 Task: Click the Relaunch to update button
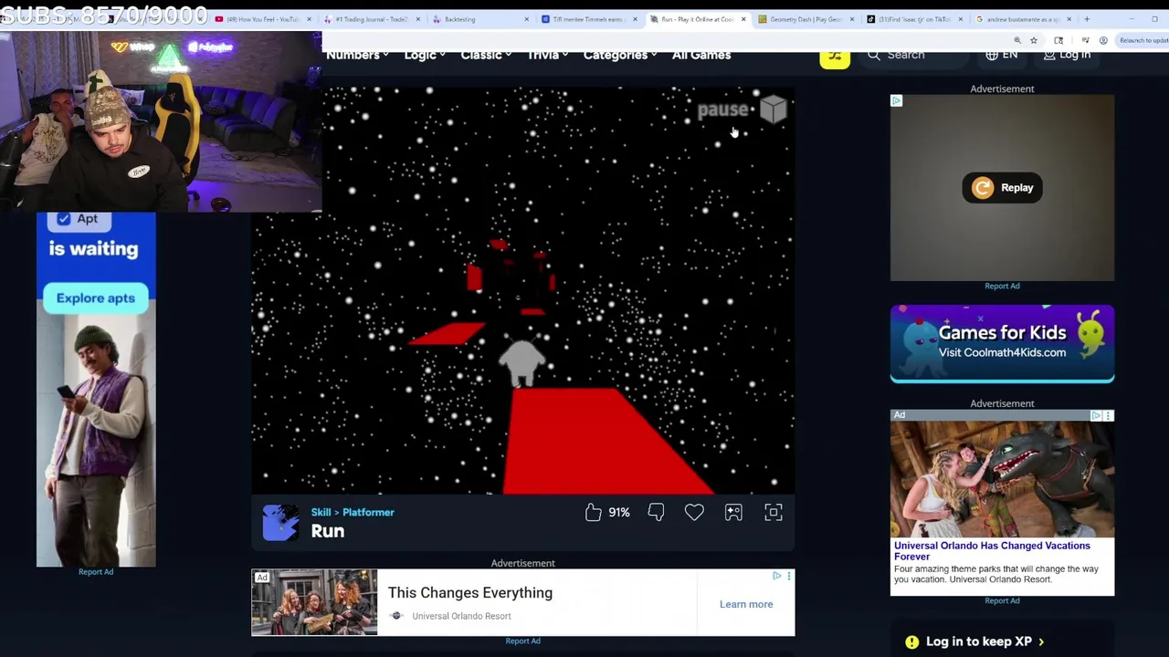click(1143, 40)
